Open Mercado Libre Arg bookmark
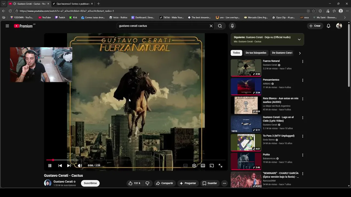This screenshot has height=197, width=351. 256,18
